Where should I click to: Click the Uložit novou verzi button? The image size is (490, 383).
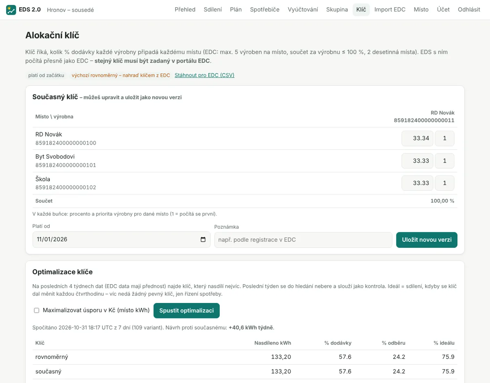click(427, 240)
